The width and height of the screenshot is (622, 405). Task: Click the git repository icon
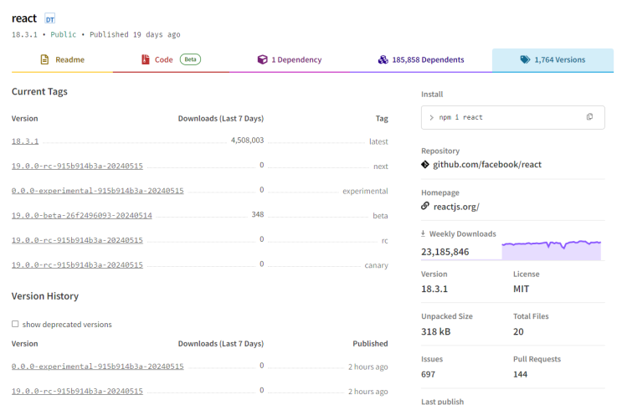coord(425,165)
